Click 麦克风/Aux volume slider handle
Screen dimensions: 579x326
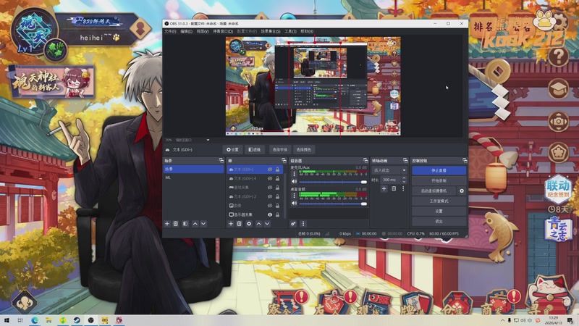point(364,182)
